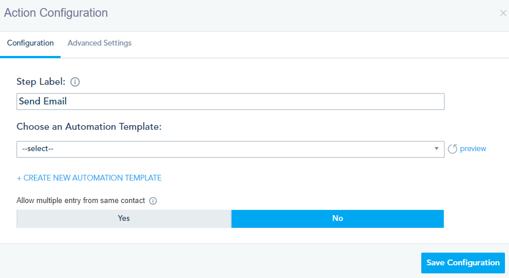Select No for allow multiple entry
This screenshot has width=509, height=278.
[x=338, y=219]
